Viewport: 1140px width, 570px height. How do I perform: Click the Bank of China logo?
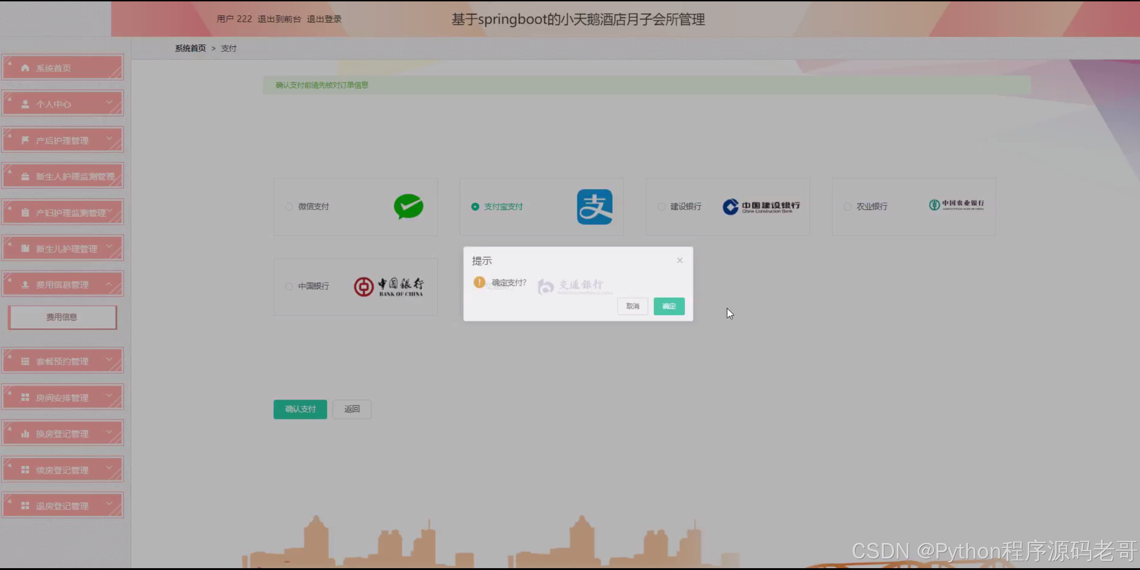[389, 287]
